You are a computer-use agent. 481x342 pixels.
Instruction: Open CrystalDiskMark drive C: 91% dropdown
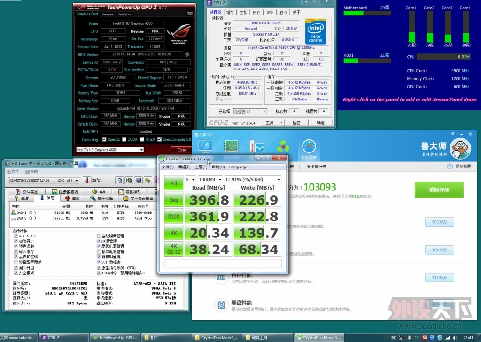coord(253,179)
